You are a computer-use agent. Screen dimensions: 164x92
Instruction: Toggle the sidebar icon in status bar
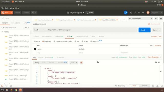[x=2, y=86]
